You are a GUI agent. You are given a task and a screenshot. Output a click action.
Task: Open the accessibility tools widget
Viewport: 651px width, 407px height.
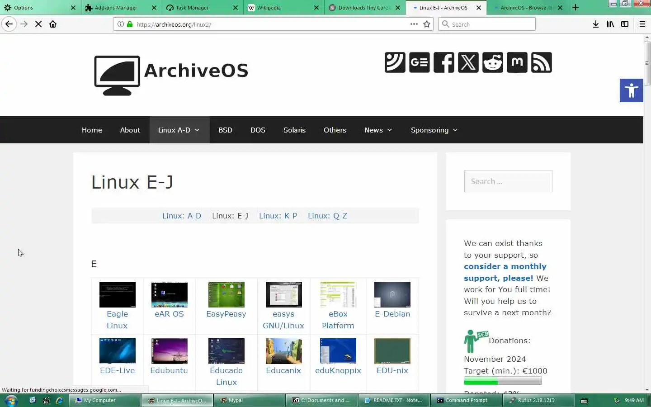631,90
